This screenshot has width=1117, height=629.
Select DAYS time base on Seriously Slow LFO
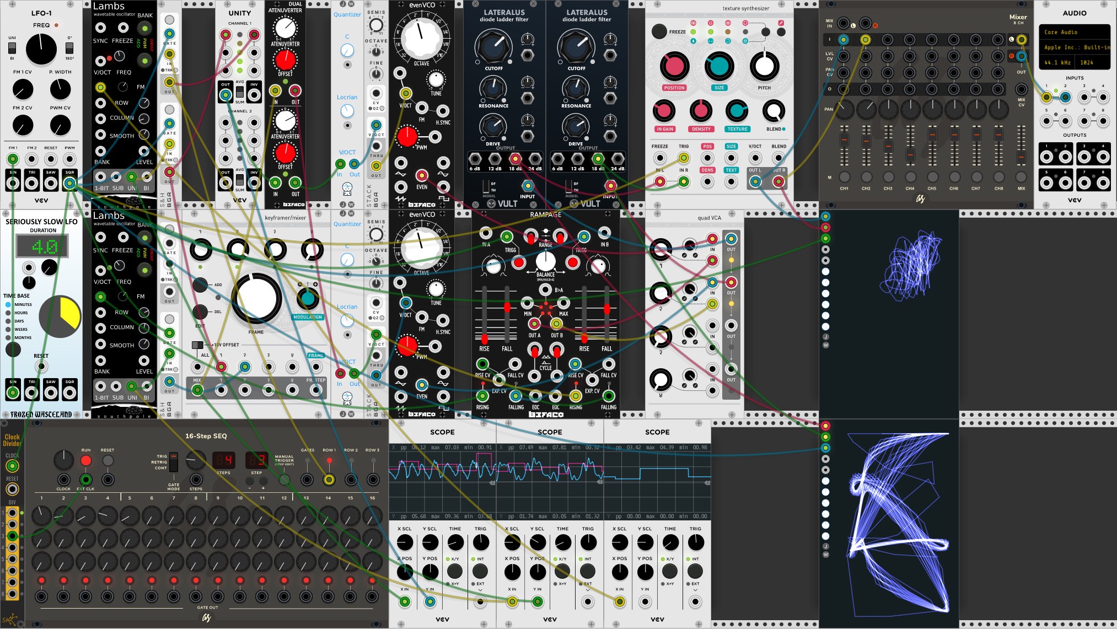point(8,321)
